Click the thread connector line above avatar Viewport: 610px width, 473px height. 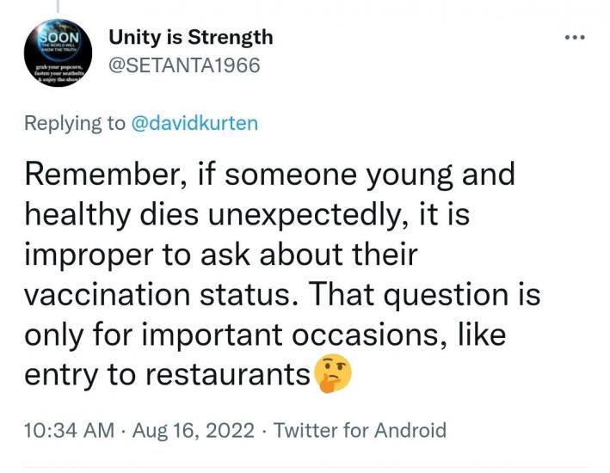coord(59,7)
